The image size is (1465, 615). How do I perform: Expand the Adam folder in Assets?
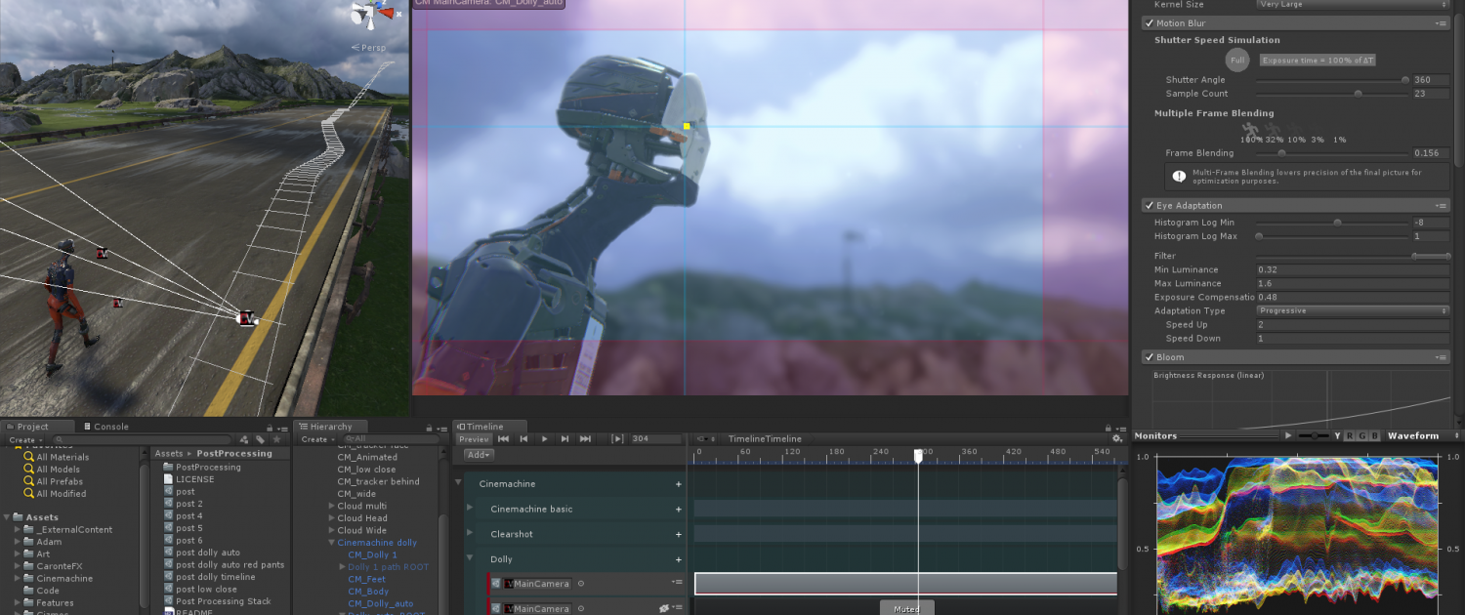point(18,542)
